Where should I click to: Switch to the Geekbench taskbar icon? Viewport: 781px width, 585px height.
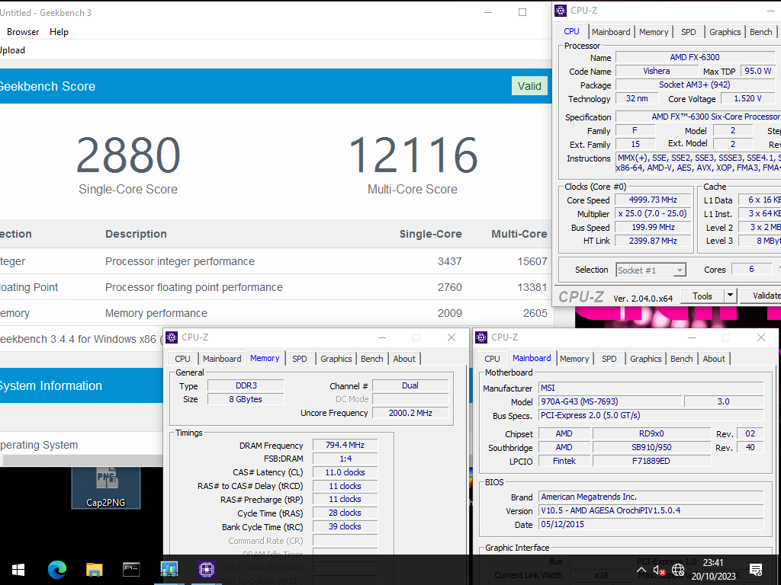(169, 569)
